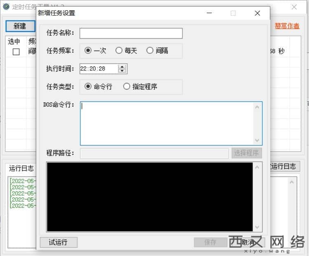Select the 每天 frequency radio button

point(119,51)
